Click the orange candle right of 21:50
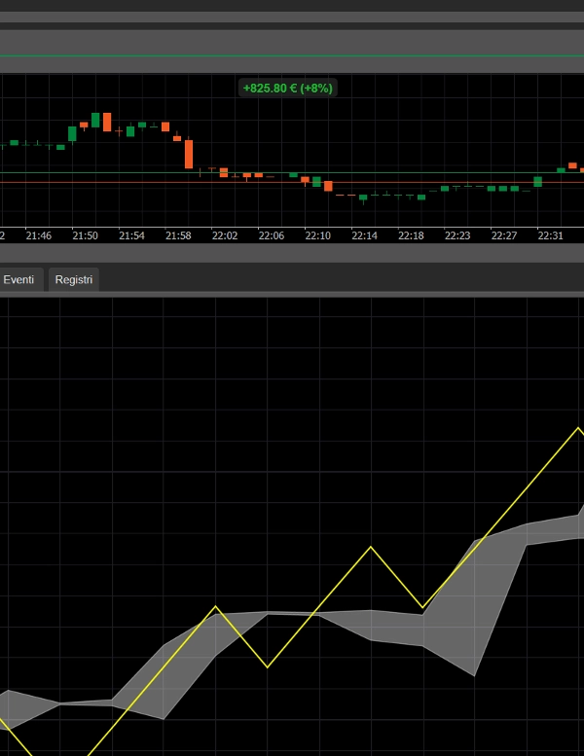The height and width of the screenshot is (756, 584). click(107, 122)
